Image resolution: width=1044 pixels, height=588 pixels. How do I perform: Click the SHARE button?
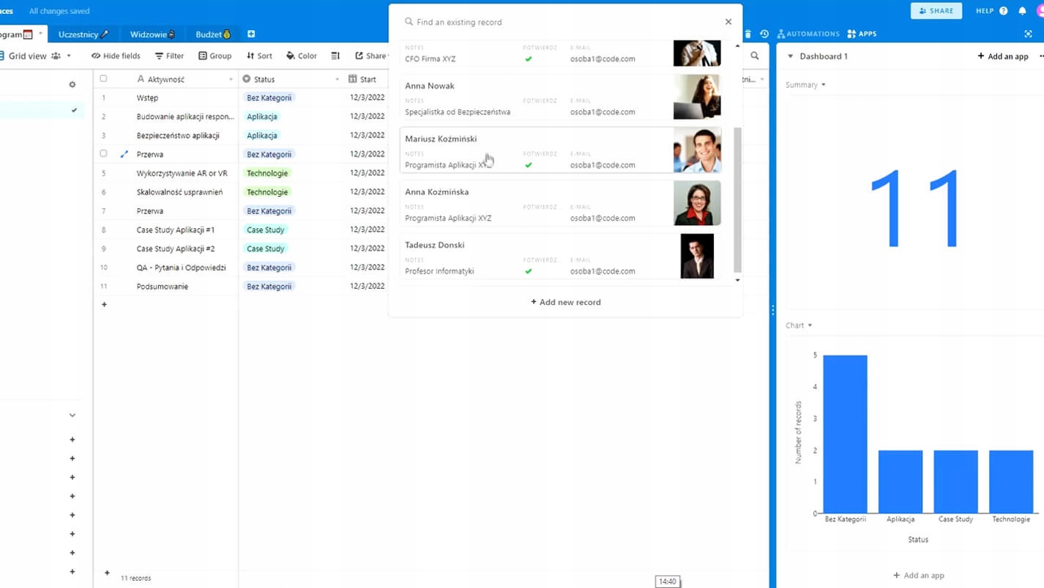click(x=936, y=11)
